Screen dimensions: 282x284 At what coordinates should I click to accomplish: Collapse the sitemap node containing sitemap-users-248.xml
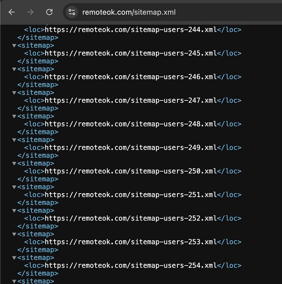(x=14, y=116)
